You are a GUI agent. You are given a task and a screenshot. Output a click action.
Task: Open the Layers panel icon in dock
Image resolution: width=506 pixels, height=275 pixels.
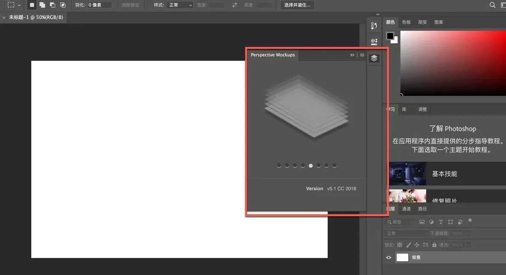point(374,58)
